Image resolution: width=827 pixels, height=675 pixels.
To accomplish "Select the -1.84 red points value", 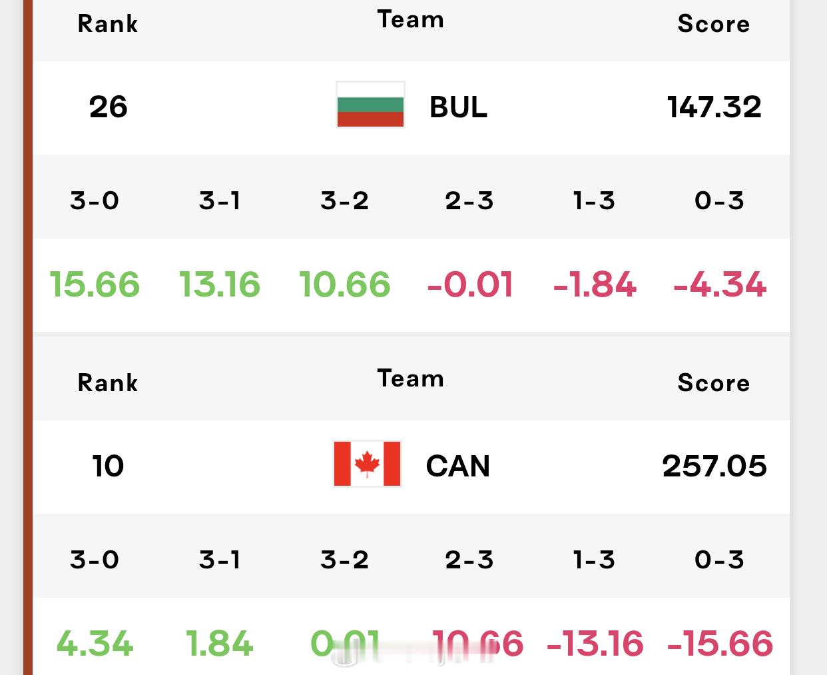I will 595,285.
